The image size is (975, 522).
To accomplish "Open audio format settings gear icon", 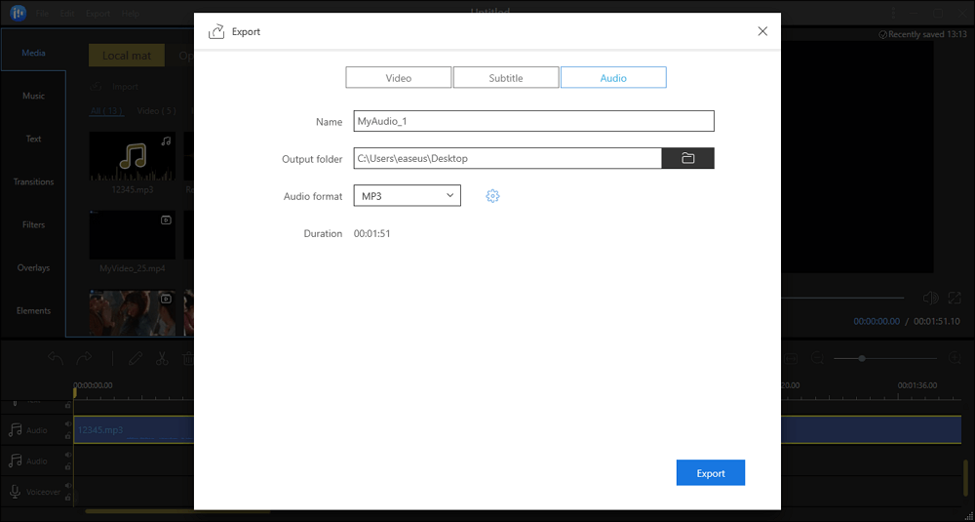I will pyautogui.click(x=492, y=196).
